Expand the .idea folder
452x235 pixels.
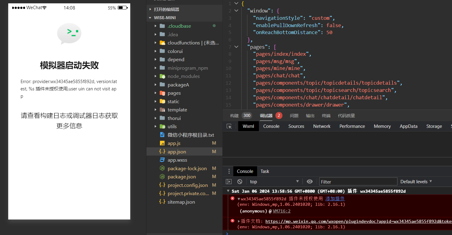(x=156, y=34)
